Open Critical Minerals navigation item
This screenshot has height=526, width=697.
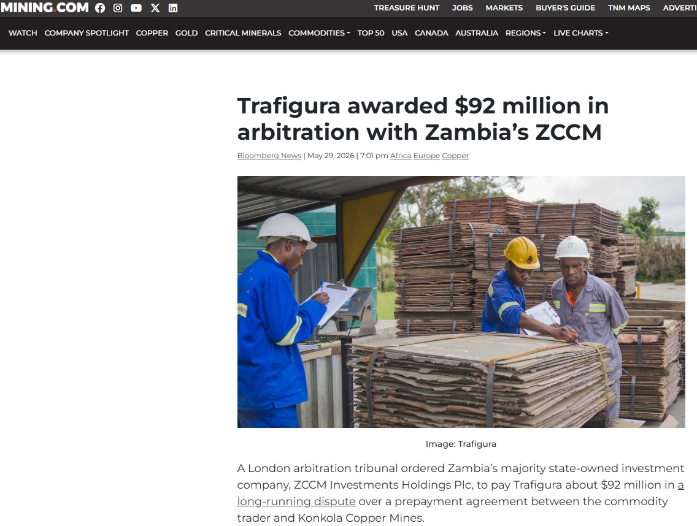coord(243,33)
